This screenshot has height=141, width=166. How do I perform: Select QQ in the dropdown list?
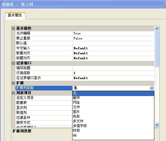(113, 135)
